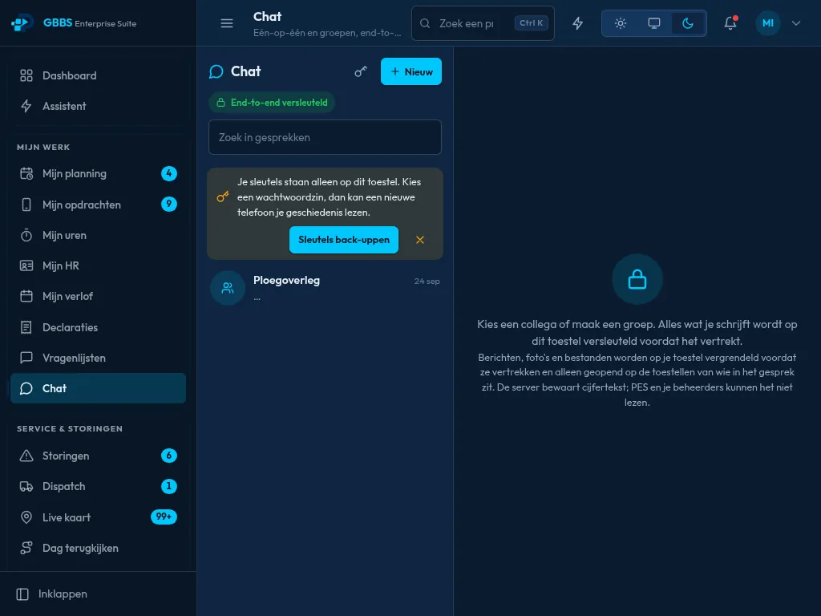Click the Live kaart 99+ badge

click(164, 517)
